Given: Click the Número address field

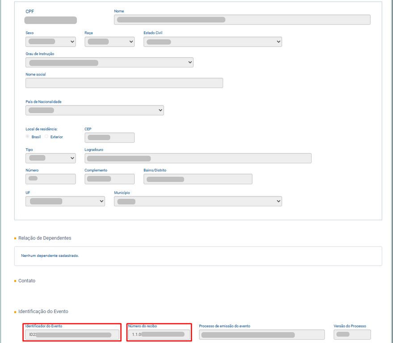Looking at the screenshot, I should pyautogui.click(x=51, y=179).
